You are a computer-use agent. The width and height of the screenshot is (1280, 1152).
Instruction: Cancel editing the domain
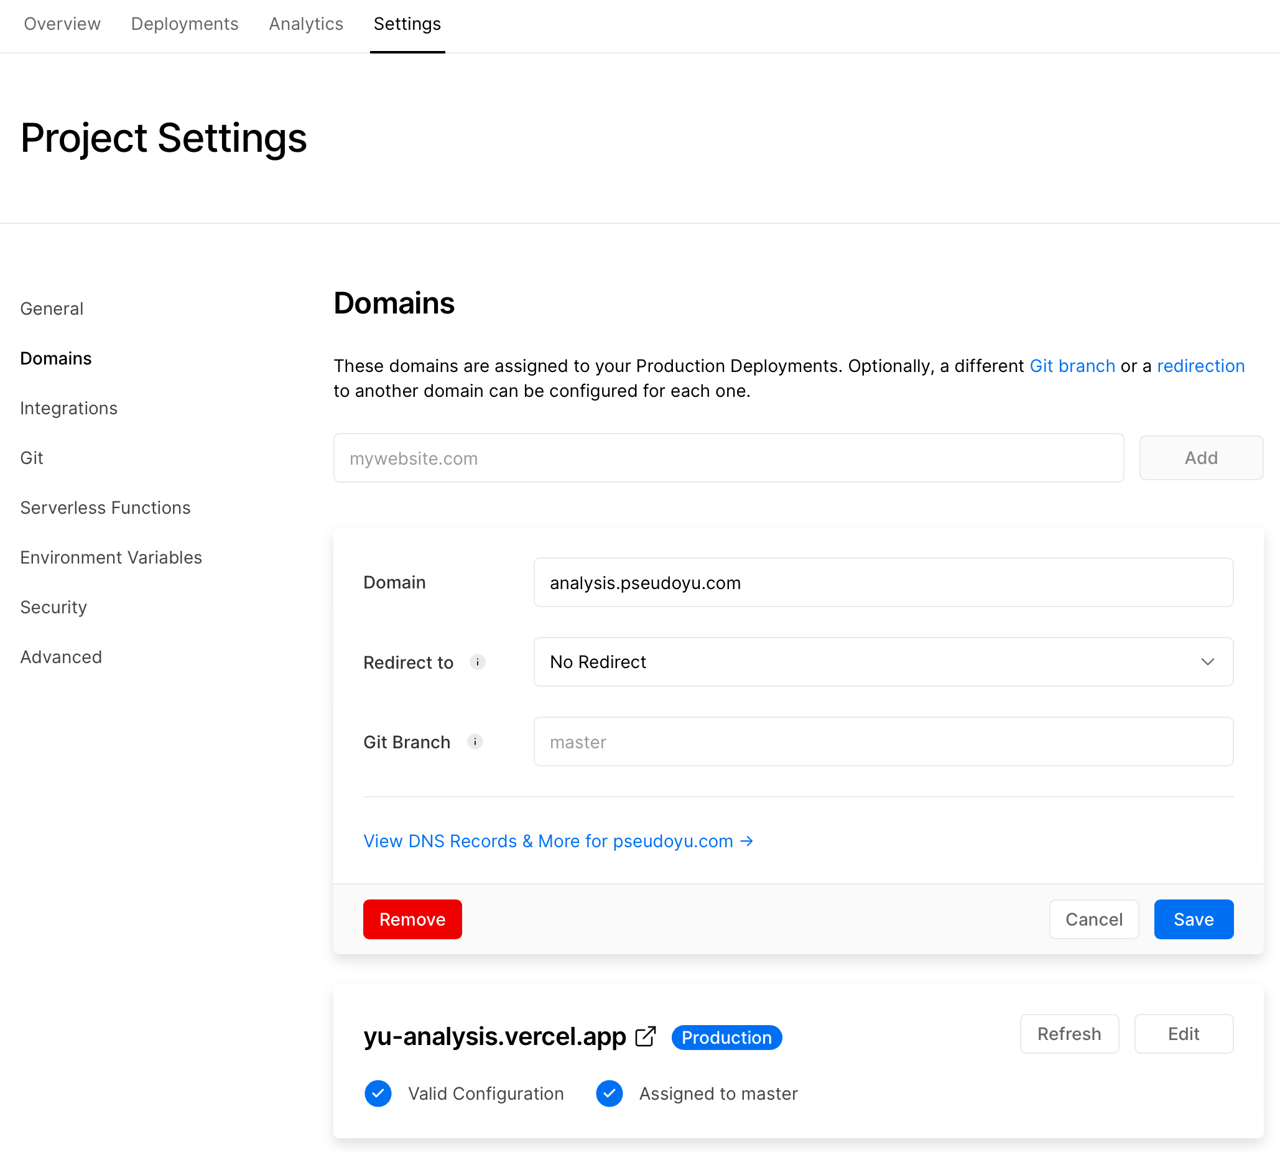pos(1093,919)
